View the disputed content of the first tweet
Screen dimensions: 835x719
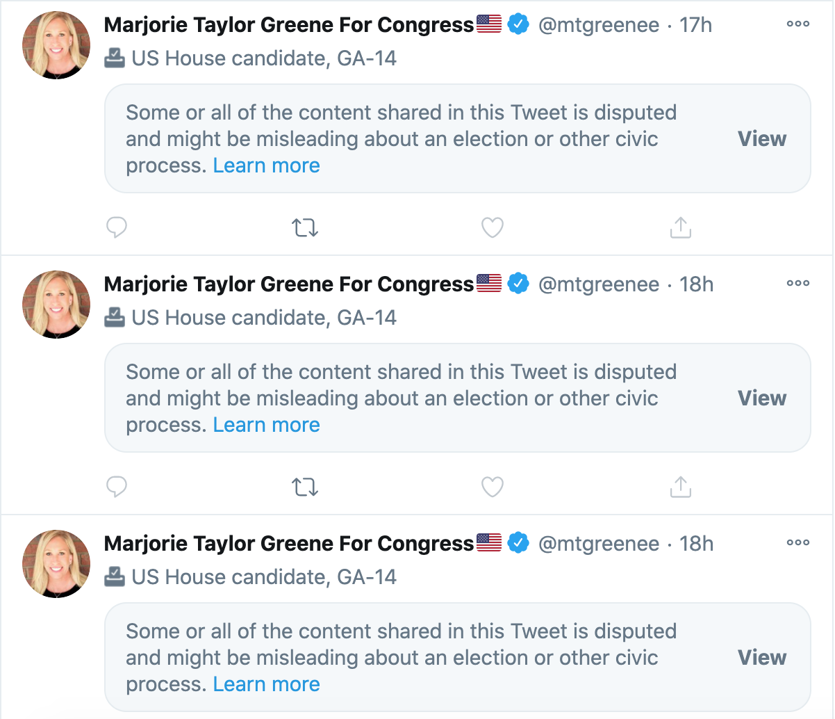point(761,138)
